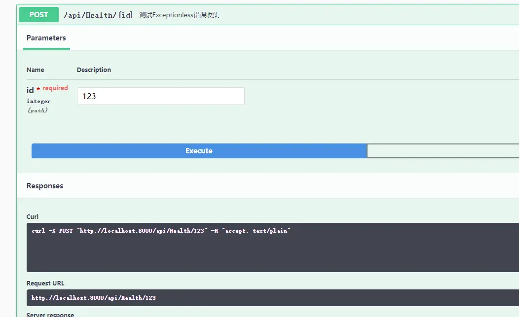Screen dimensions: 519x317
Task: Click the Description column header
Action: tap(94, 70)
